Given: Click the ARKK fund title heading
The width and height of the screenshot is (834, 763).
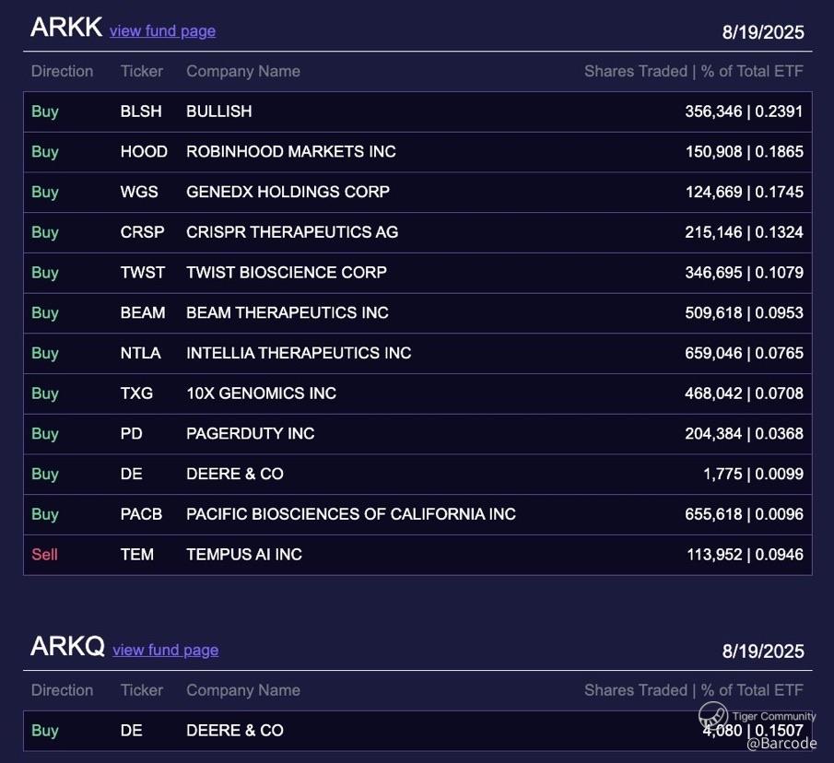Looking at the screenshot, I should pyautogui.click(x=65, y=28).
